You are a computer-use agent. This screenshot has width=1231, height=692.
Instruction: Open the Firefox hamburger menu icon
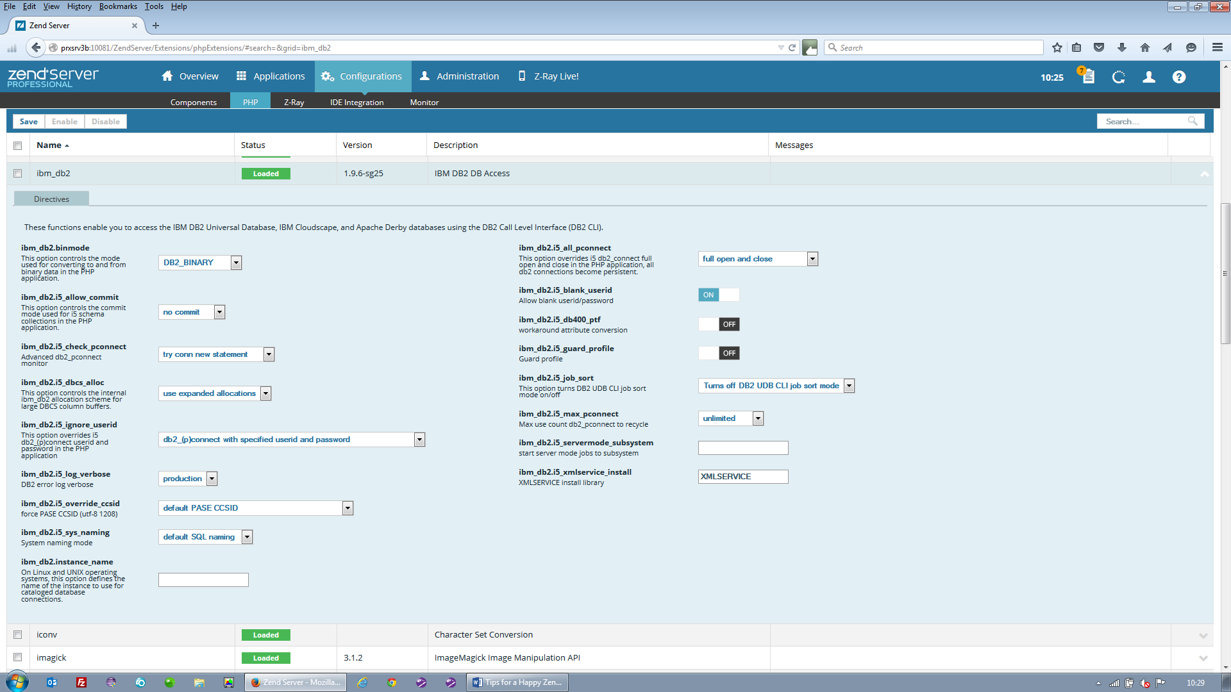[1217, 47]
